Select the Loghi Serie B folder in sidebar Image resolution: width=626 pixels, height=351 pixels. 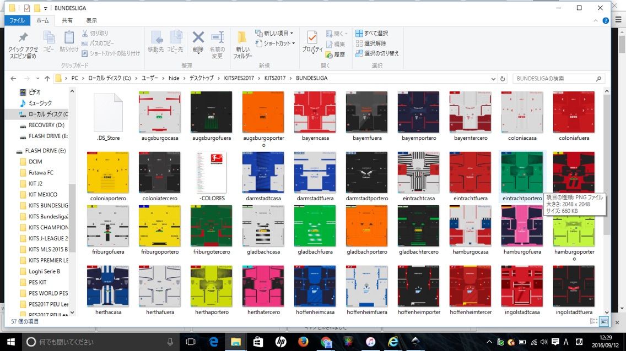click(x=43, y=271)
